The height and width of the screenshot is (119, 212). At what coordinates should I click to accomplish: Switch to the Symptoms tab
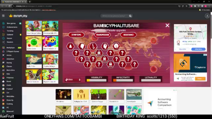click(76, 35)
